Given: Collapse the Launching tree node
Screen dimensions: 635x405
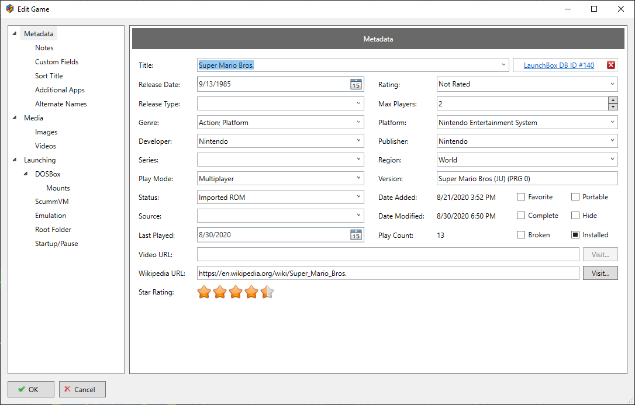Looking at the screenshot, I should (x=15, y=160).
